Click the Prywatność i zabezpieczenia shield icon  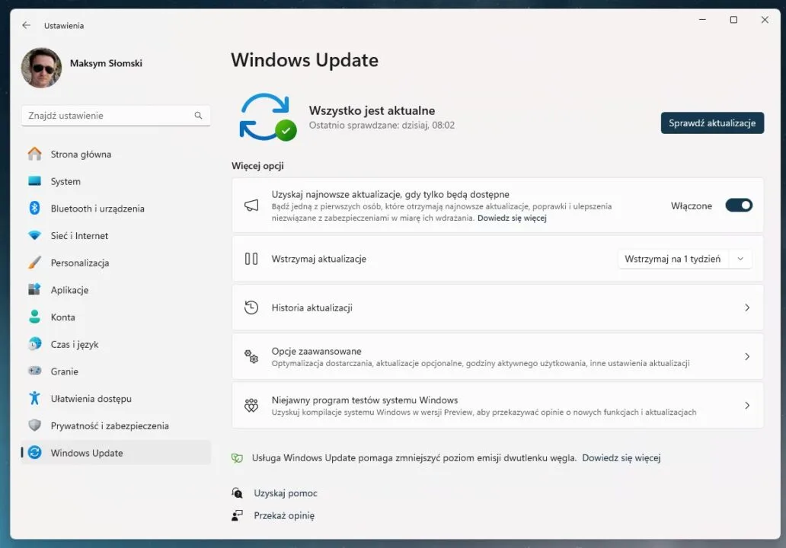pyautogui.click(x=34, y=425)
